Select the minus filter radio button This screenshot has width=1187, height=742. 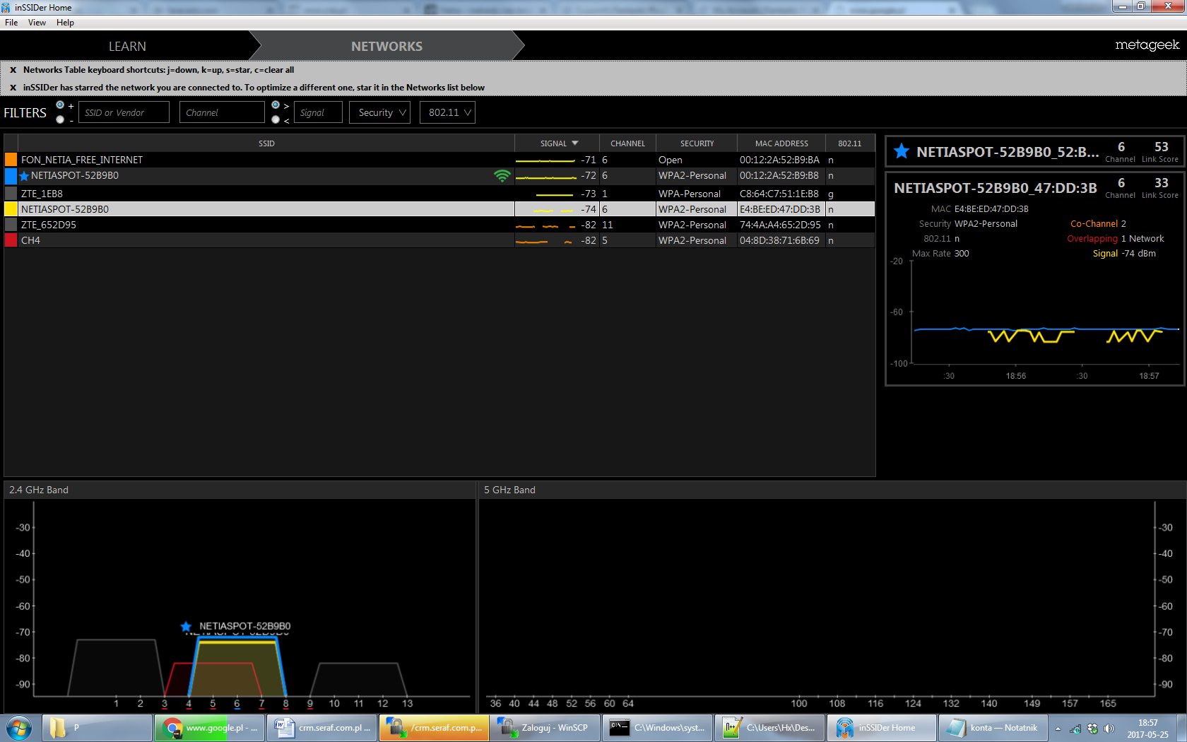tap(60, 119)
